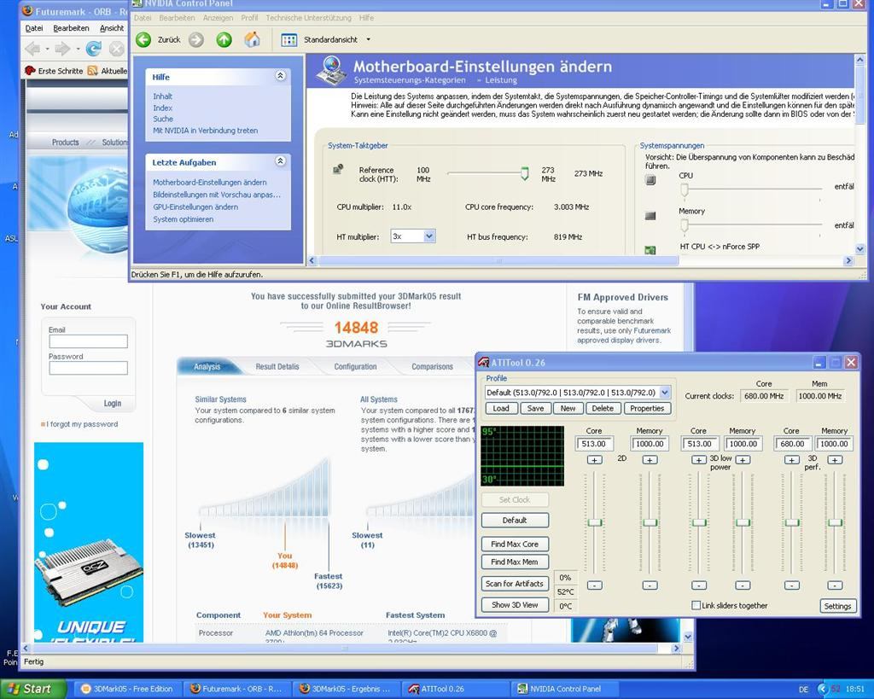Click the Show 3D View button

[515, 605]
